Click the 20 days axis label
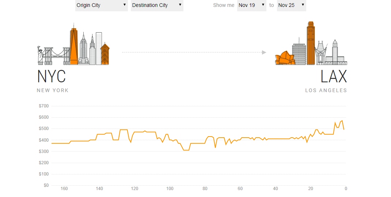This screenshot has height=197, width=391. [x=311, y=189]
